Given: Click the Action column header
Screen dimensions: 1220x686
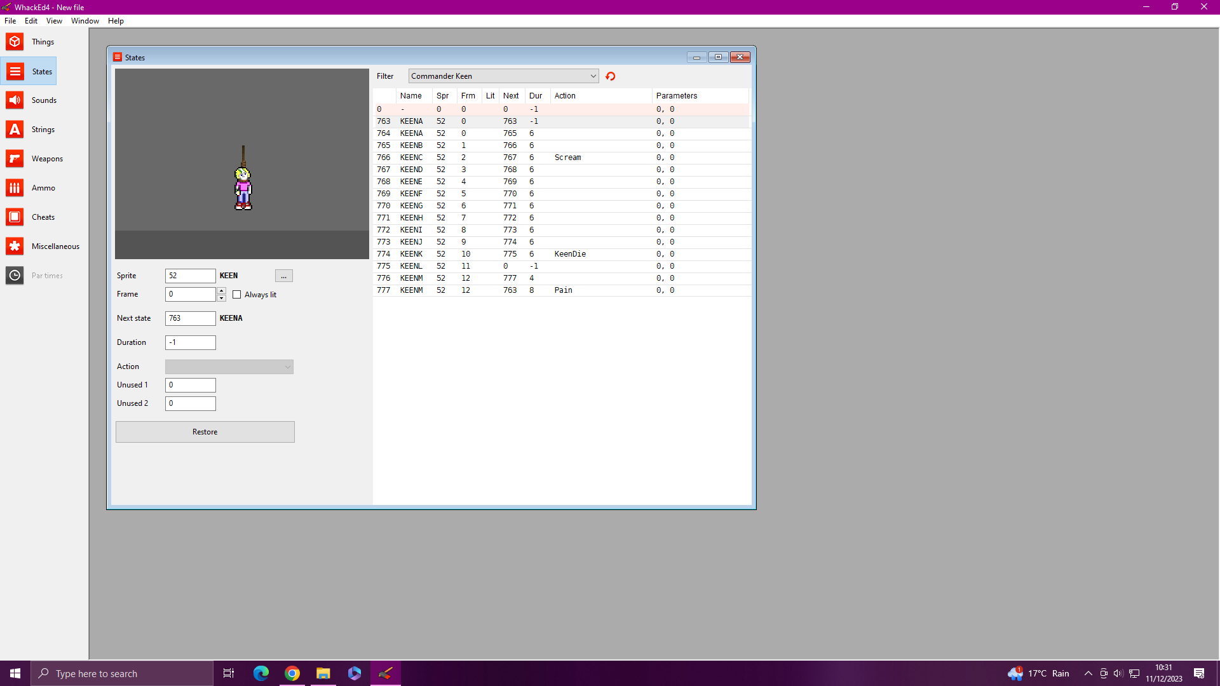Looking at the screenshot, I should pos(601,96).
